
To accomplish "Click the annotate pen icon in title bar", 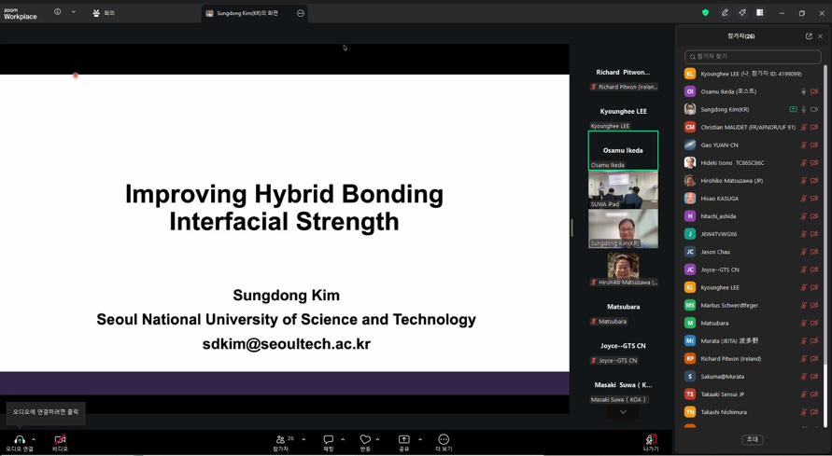I will tap(725, 13).
